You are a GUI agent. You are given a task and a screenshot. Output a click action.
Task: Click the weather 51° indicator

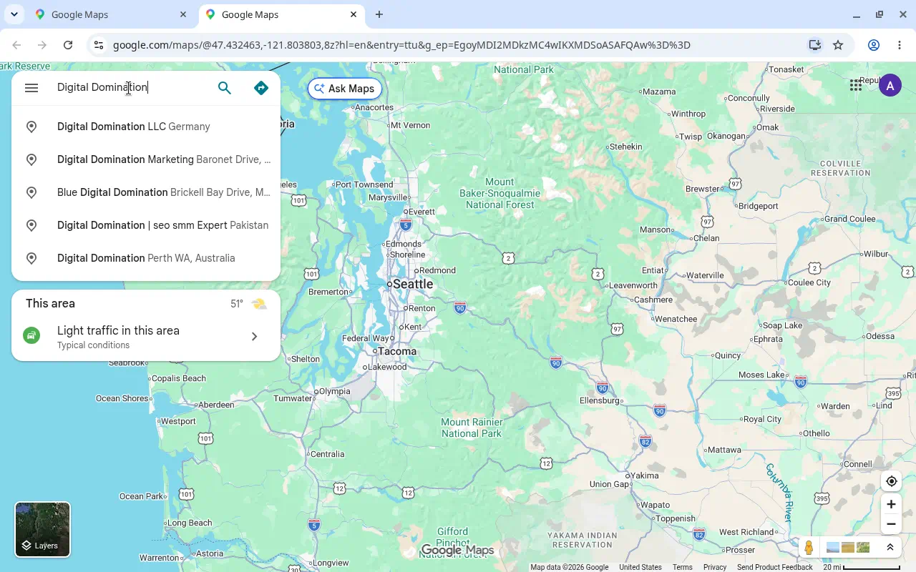[248, 304]
